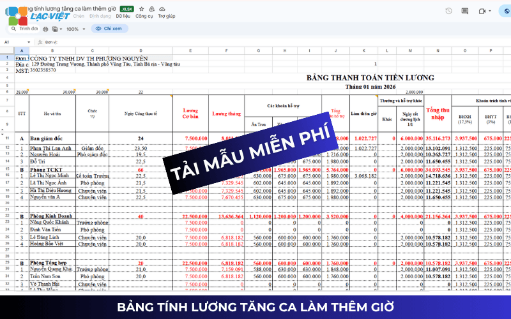Expand the filter views dropdown arrow

(61, 29)
